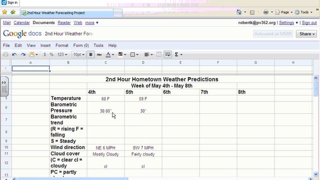Open the browser Tools gear menu
Screen dimensions: 320x180
(303, 12)
